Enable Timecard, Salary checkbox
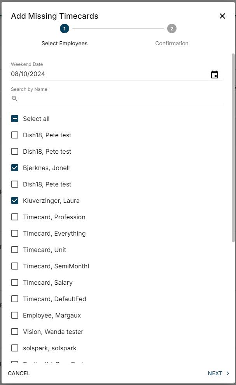The image size is (236, 385). tap(15, 283)
